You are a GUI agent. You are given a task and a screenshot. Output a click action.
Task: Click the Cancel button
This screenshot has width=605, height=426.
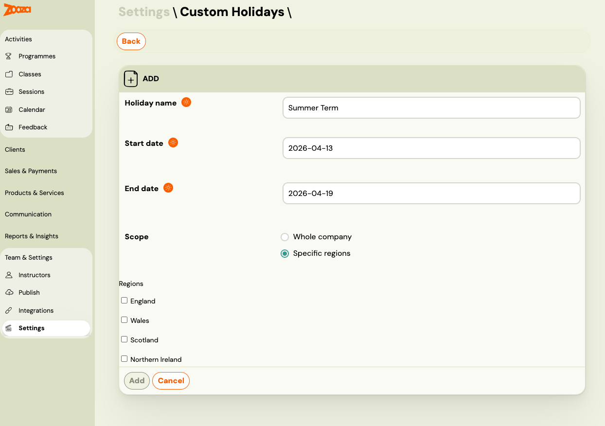coord(171,381)
